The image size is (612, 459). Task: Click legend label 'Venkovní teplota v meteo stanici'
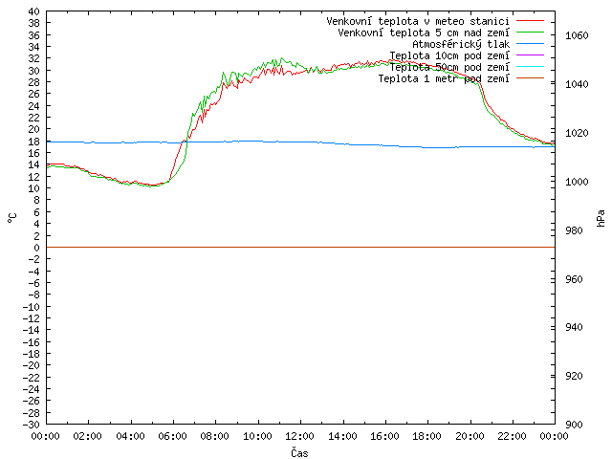(x=418, y=21)
